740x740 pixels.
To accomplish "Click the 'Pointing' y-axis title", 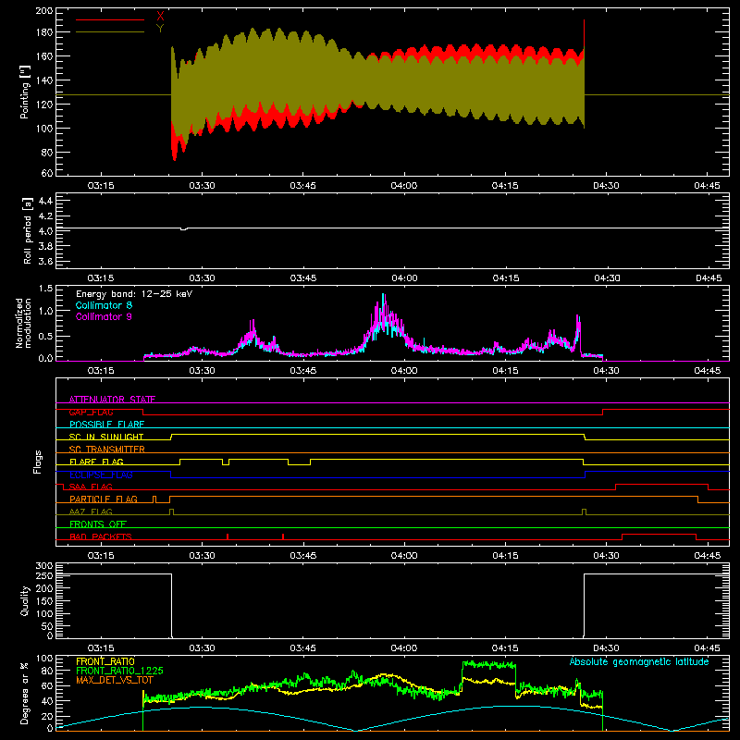I will click(x=25, y=92).
